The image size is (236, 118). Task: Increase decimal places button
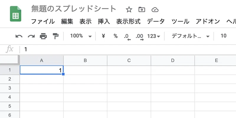pos(140,37)
